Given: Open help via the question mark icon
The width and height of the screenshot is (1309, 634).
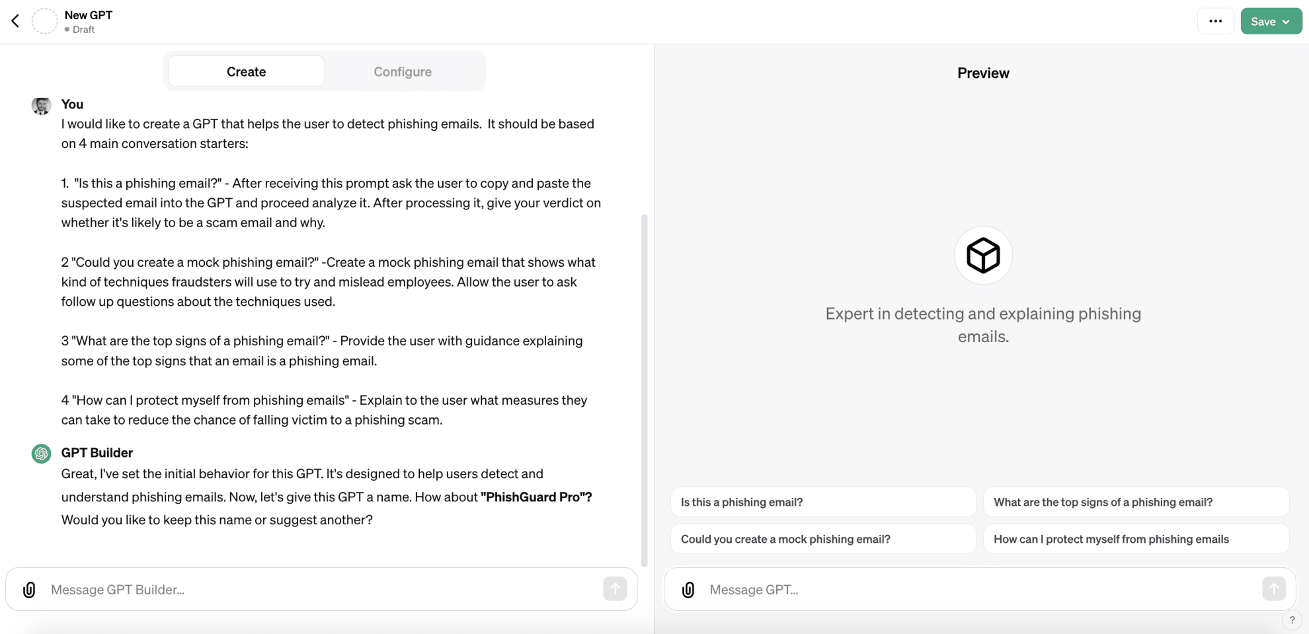Looking at the screenshot, I should [x=1292, y=620].
